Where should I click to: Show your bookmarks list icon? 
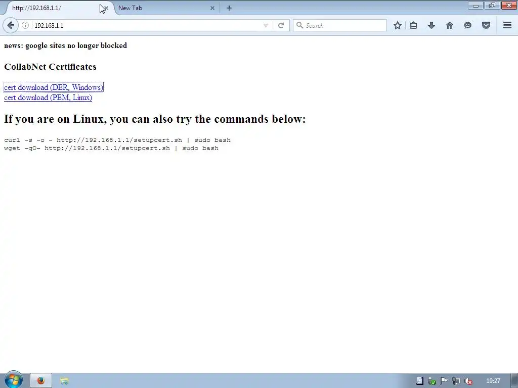point(413,25)
